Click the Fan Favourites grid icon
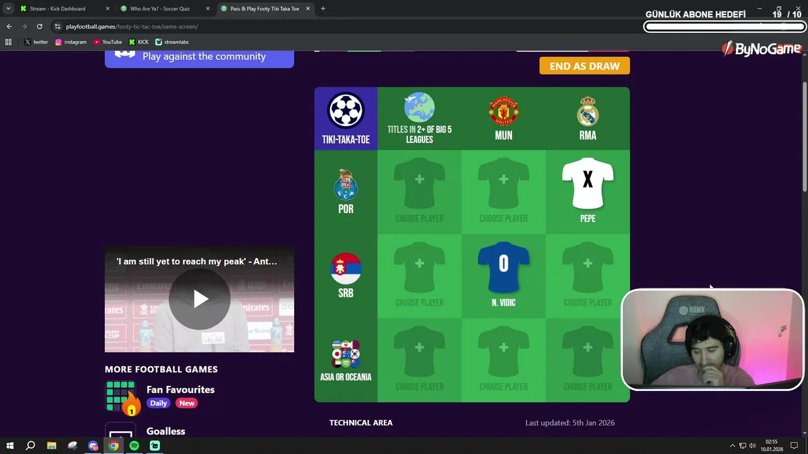This screenshot has width=808, height=454. 121,397
